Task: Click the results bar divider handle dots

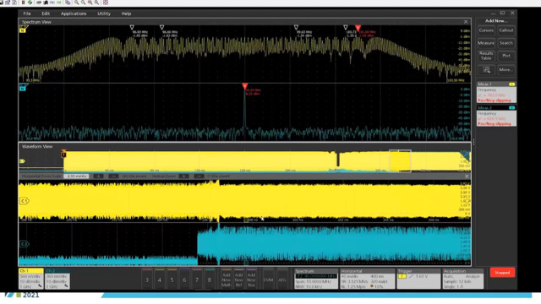Action: click(473, 142)
